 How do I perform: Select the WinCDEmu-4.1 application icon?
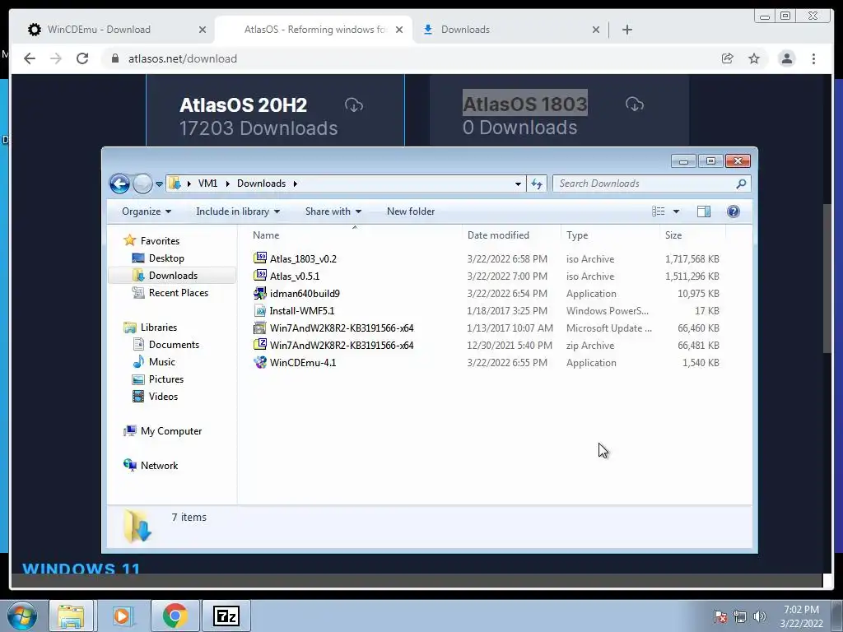click(x=260, y=362)
